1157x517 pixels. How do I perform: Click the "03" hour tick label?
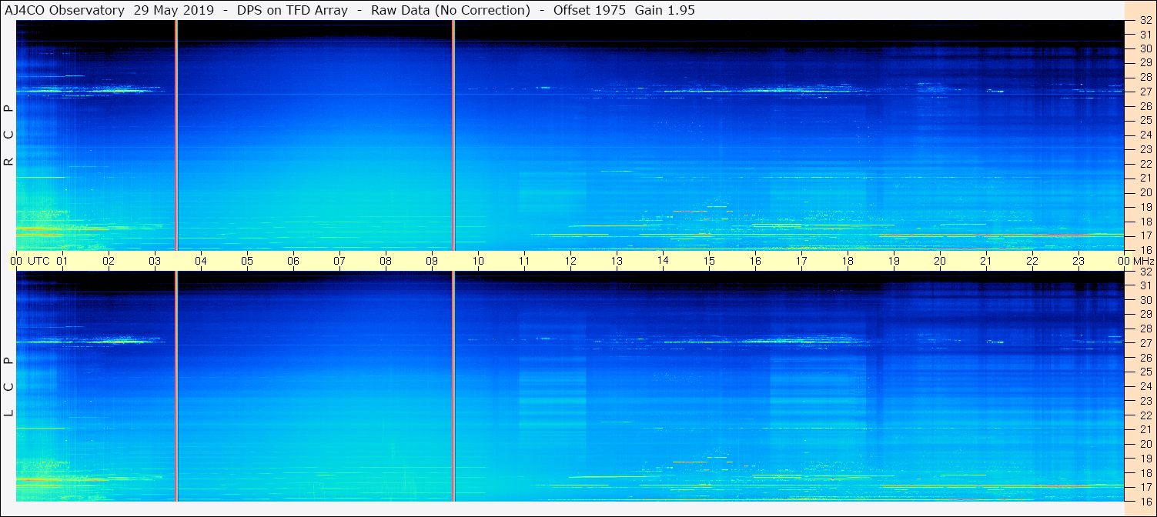[155, 261]
